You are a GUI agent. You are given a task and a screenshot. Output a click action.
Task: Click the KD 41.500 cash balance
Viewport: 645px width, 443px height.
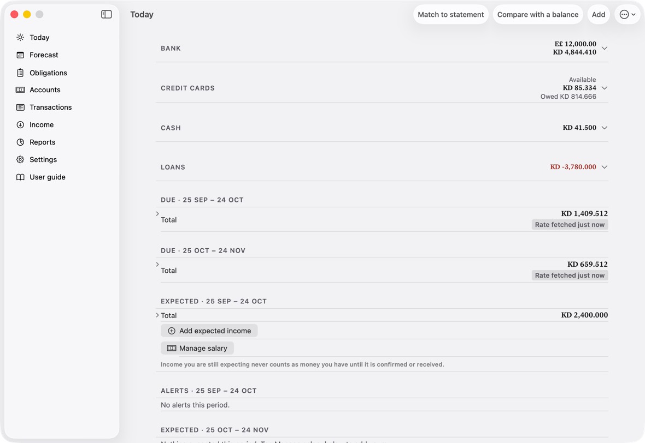pyautogui.click(x=579, y=128)
